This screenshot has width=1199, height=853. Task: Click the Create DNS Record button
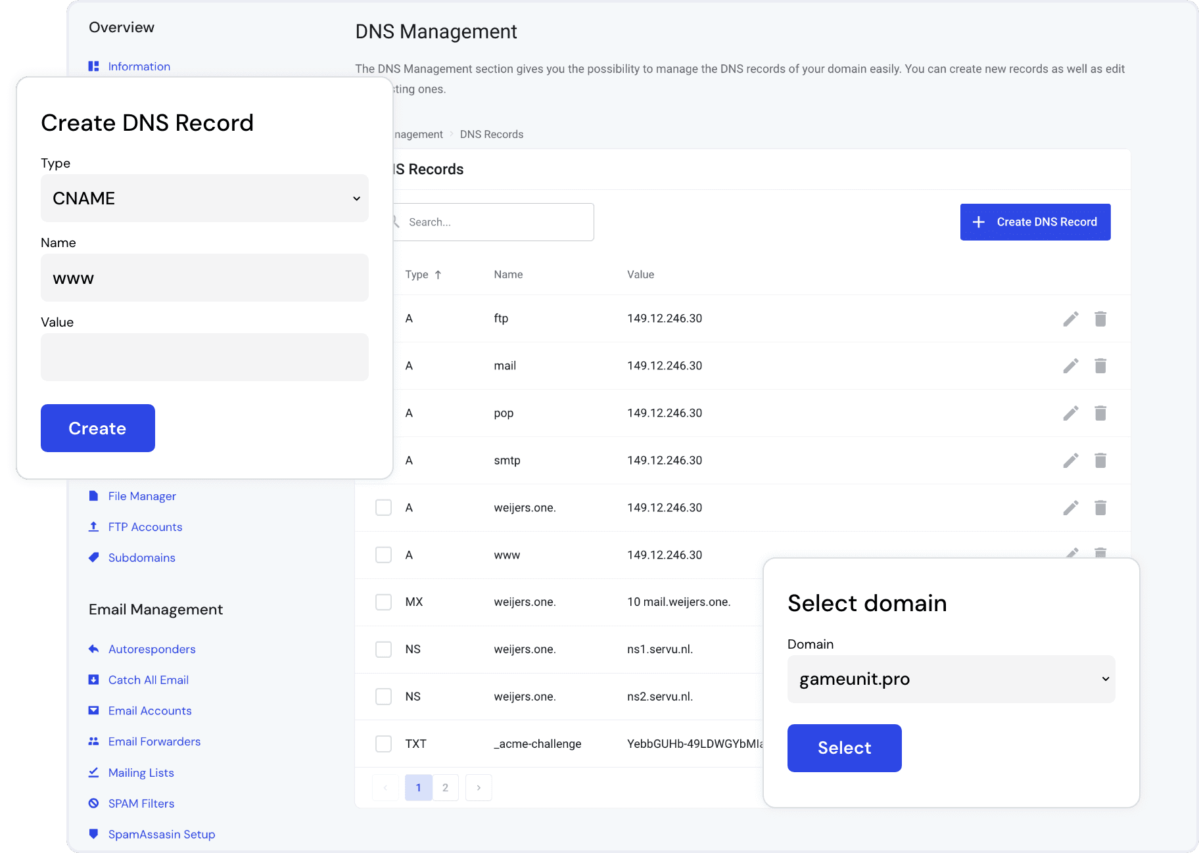pos(1035,222)
